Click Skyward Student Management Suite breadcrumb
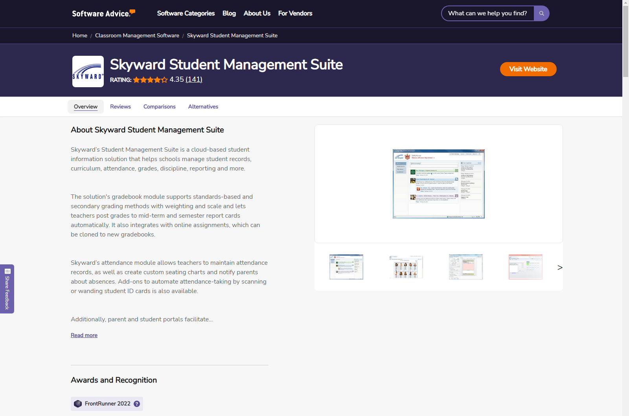The width and height of the screenshot is (629, 416). point(232,36)
